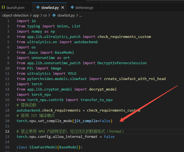The height and width of the screenshot is (152, 184).
Task: Select slowfast.py in the breadcrumb path
Action: (x=66, y=16)
